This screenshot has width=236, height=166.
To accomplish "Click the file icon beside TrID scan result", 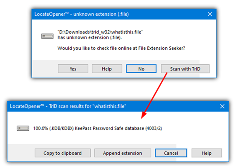I will coord(23,128).
